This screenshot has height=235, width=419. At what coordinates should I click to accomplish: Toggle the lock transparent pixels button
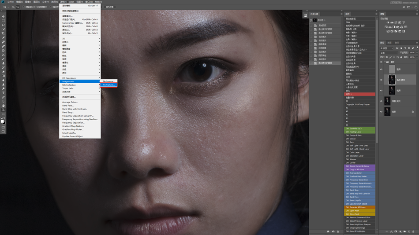[387, 57]
